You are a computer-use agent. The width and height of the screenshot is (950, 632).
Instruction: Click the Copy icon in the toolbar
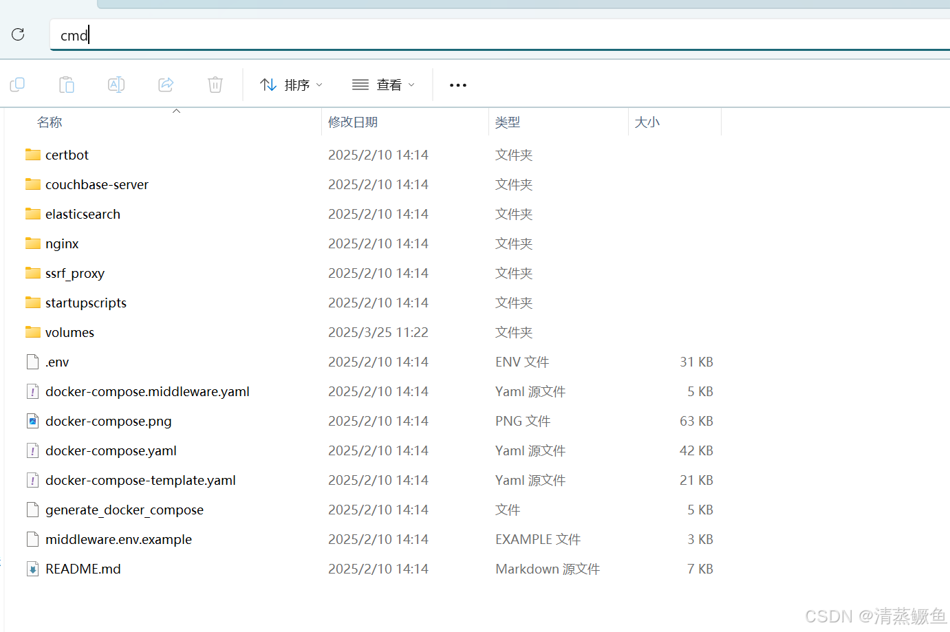[17, 84]
